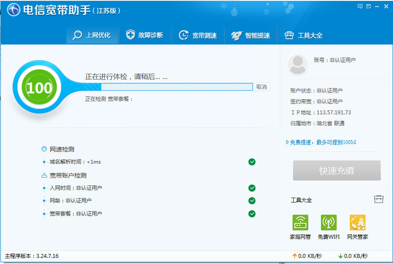Click the download speed arrow indicator

click(340, 256)
